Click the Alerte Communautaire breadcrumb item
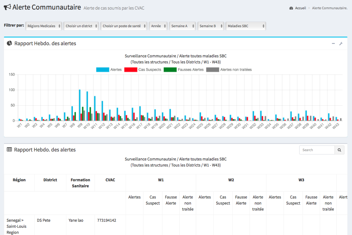352x235 pixels. click(x=329, y=8)
